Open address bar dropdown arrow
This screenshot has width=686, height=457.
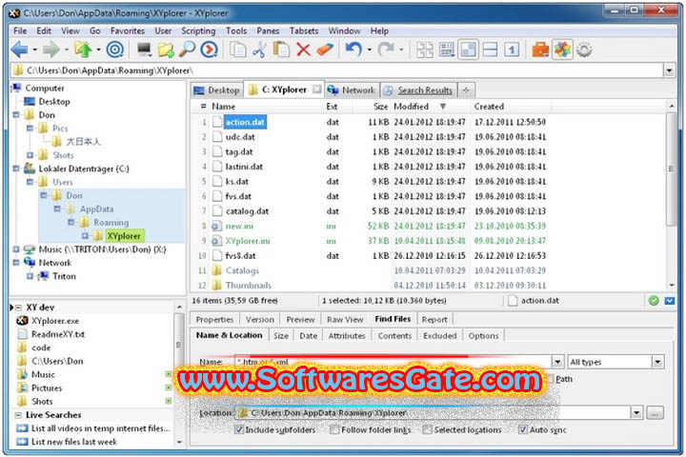[x=669, y=70]
